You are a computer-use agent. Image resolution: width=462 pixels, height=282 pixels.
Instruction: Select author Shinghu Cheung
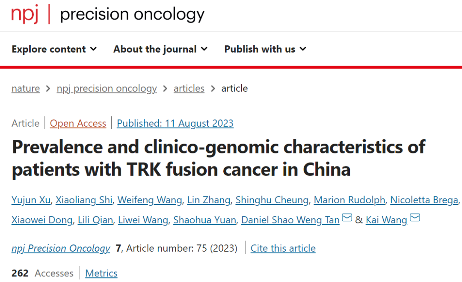tap(272, 200)
